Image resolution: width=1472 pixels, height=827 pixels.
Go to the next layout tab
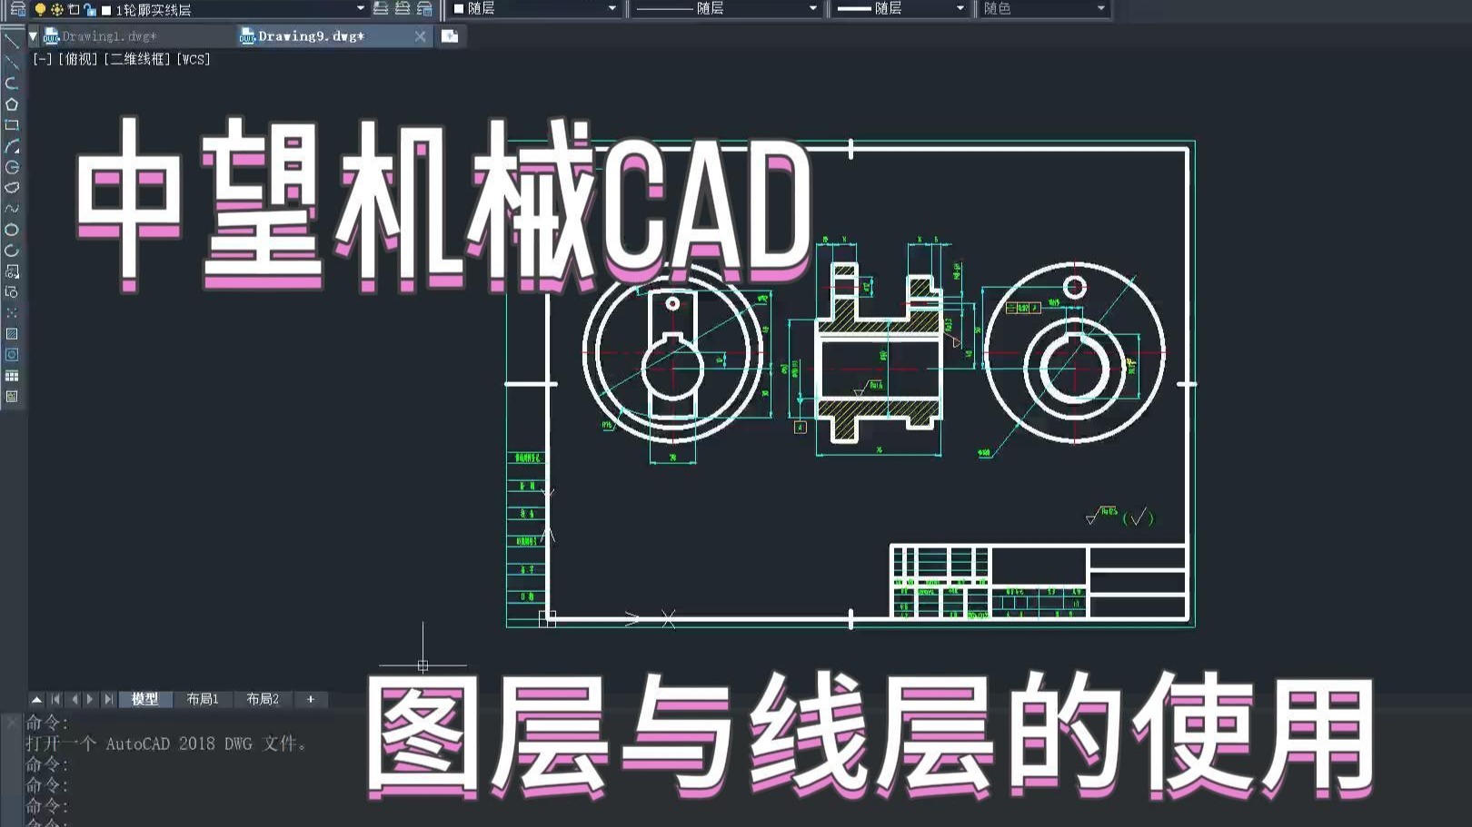90,699
